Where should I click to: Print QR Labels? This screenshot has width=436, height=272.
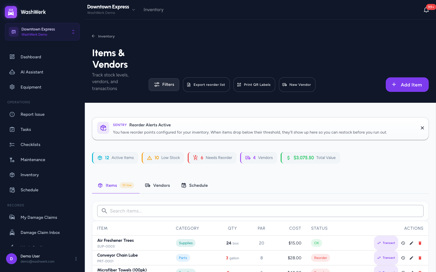tap(254, 85)
